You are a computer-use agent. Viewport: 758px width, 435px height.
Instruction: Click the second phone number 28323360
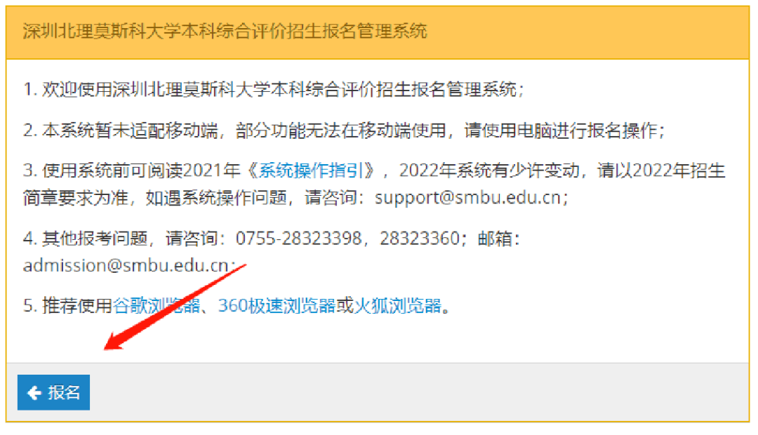[x=419, y=239]
